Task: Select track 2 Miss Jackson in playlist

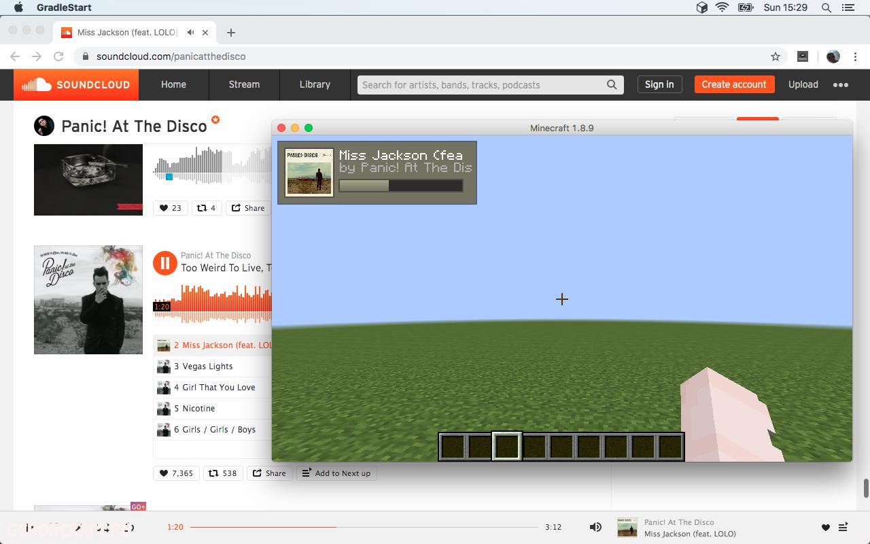Action: [x=213, y=345]
